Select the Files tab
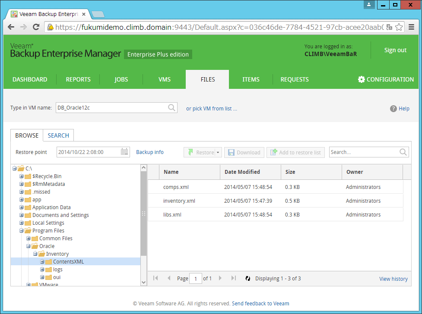Viewport: 422px width, 314px height. (x=207, y=79)
